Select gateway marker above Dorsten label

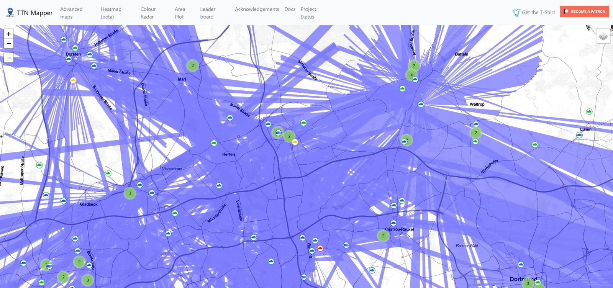(75, 48)
